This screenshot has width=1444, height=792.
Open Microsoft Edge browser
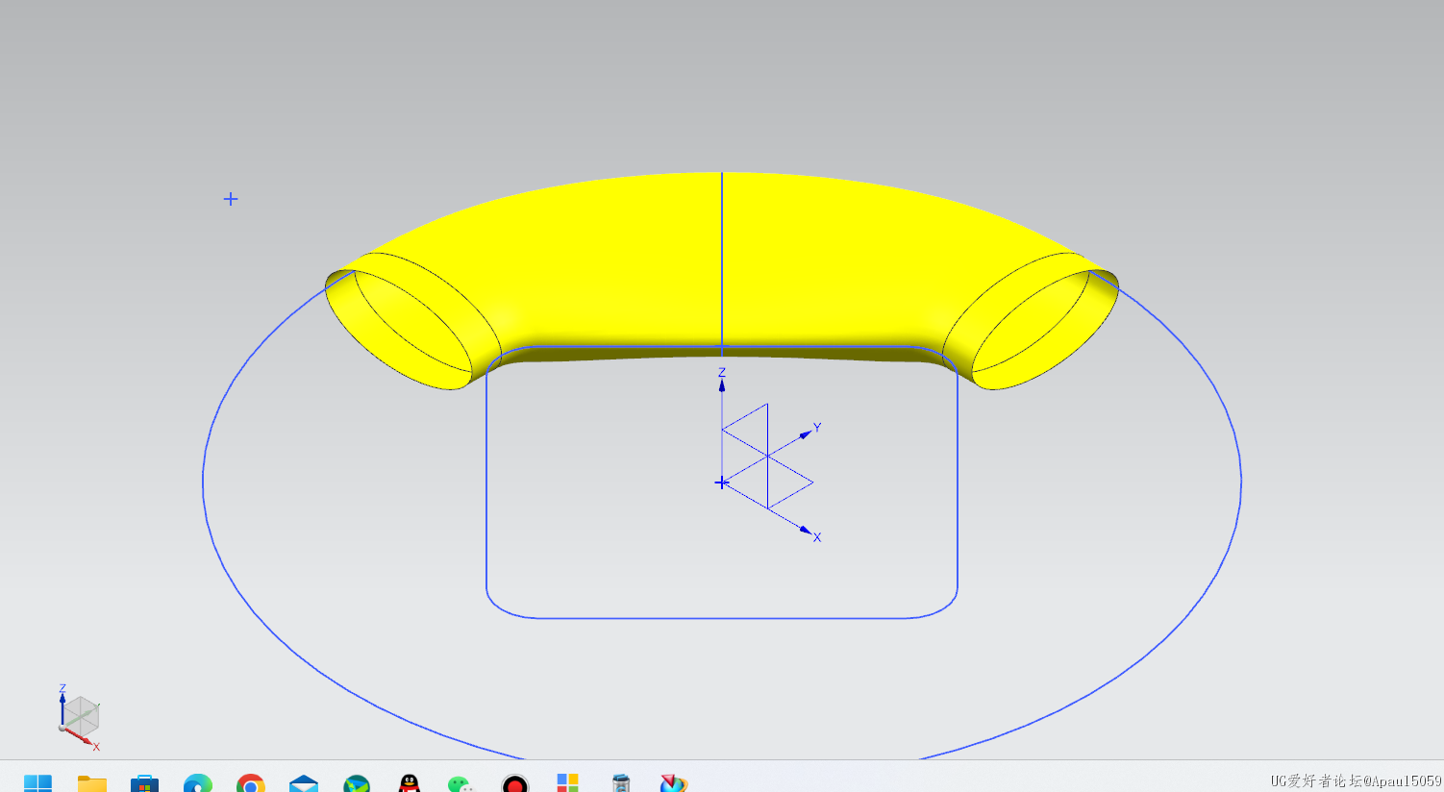[x=198, y=783]
